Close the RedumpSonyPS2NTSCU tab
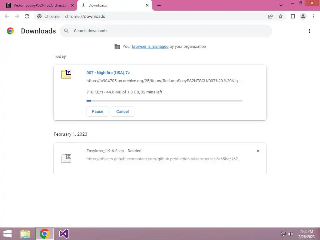This screenshot has width=320, height=240. [72, 5]
